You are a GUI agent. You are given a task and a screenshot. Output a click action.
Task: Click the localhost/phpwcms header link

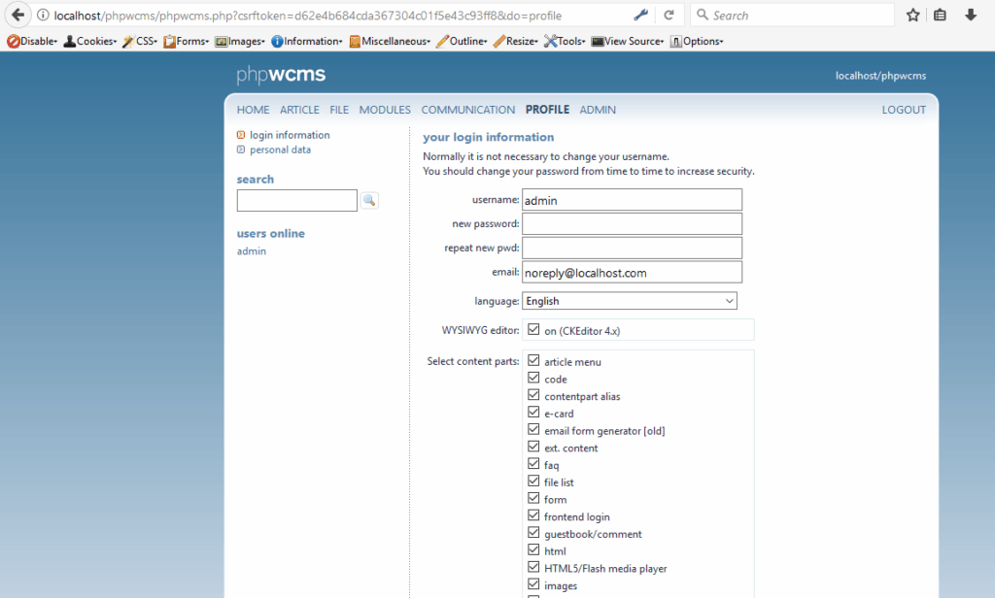point(880,76)
